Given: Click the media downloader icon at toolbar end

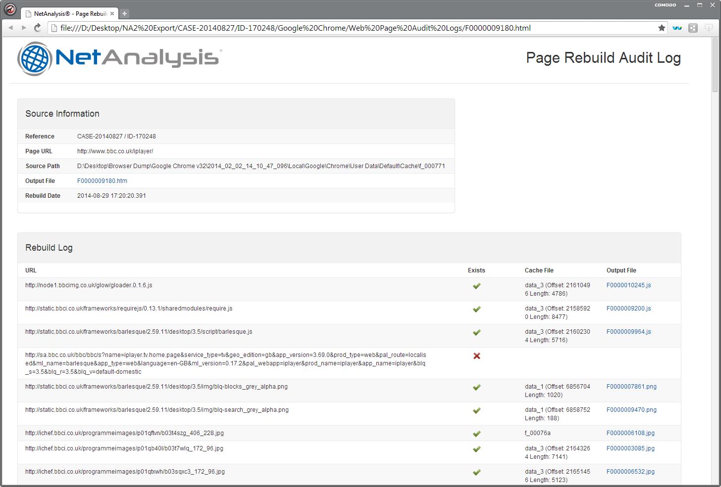Looking at the screenshot, I should [709, 28].
